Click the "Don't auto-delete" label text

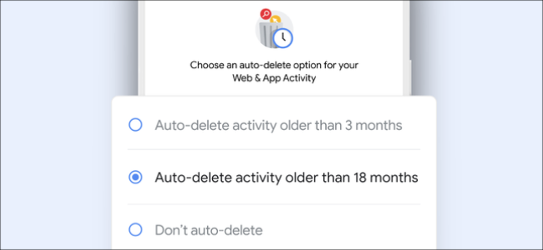[209, 231]
